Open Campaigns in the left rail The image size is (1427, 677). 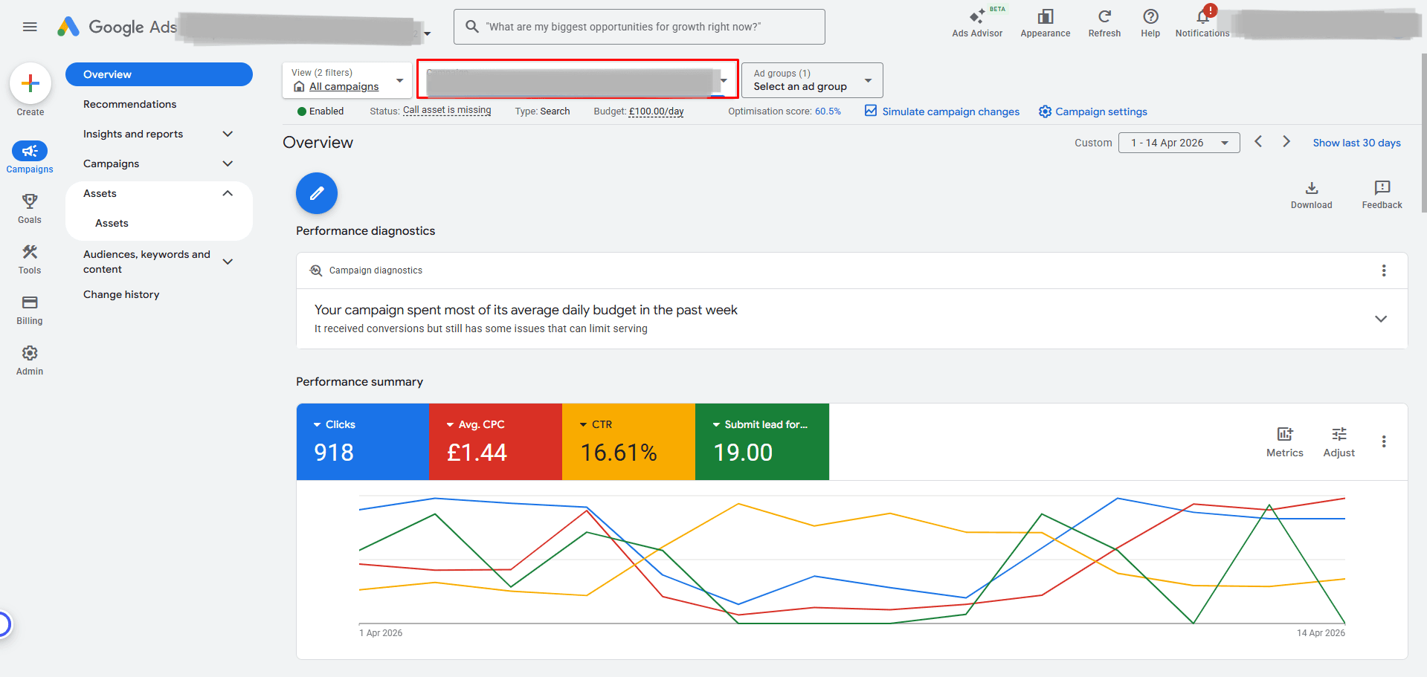click(x=30, y=158)
